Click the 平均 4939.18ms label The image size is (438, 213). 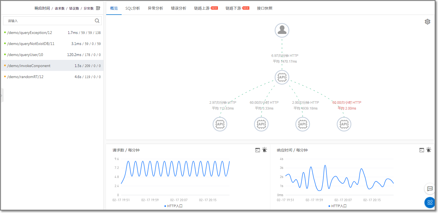point(306,108)
